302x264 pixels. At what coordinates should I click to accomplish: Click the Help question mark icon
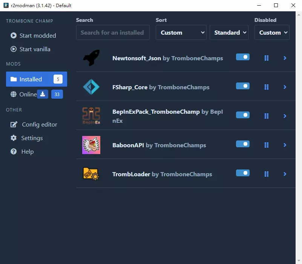tap(14, 151)
